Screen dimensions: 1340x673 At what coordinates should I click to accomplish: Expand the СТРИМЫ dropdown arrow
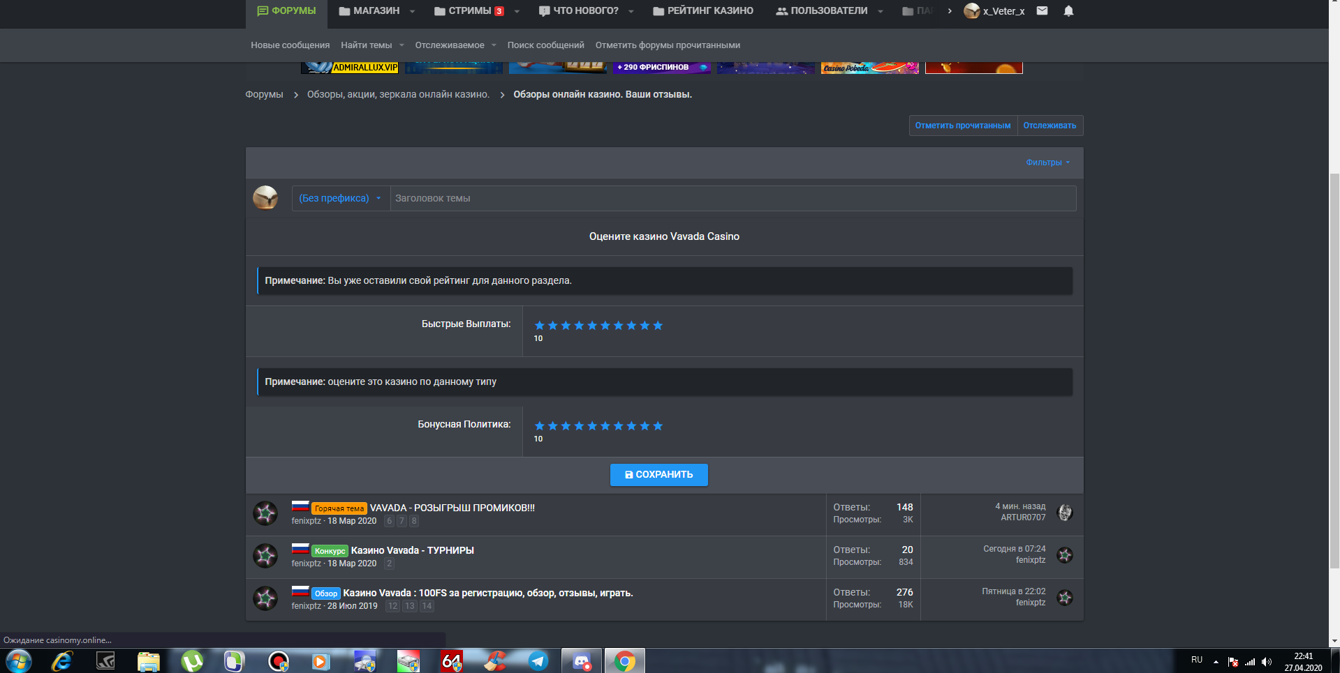[x=517, y=11]
